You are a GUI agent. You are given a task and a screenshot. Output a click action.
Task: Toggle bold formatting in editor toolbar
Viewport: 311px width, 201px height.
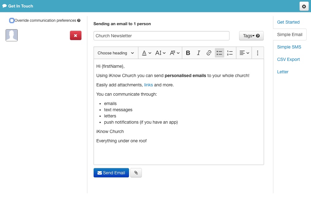188,53
